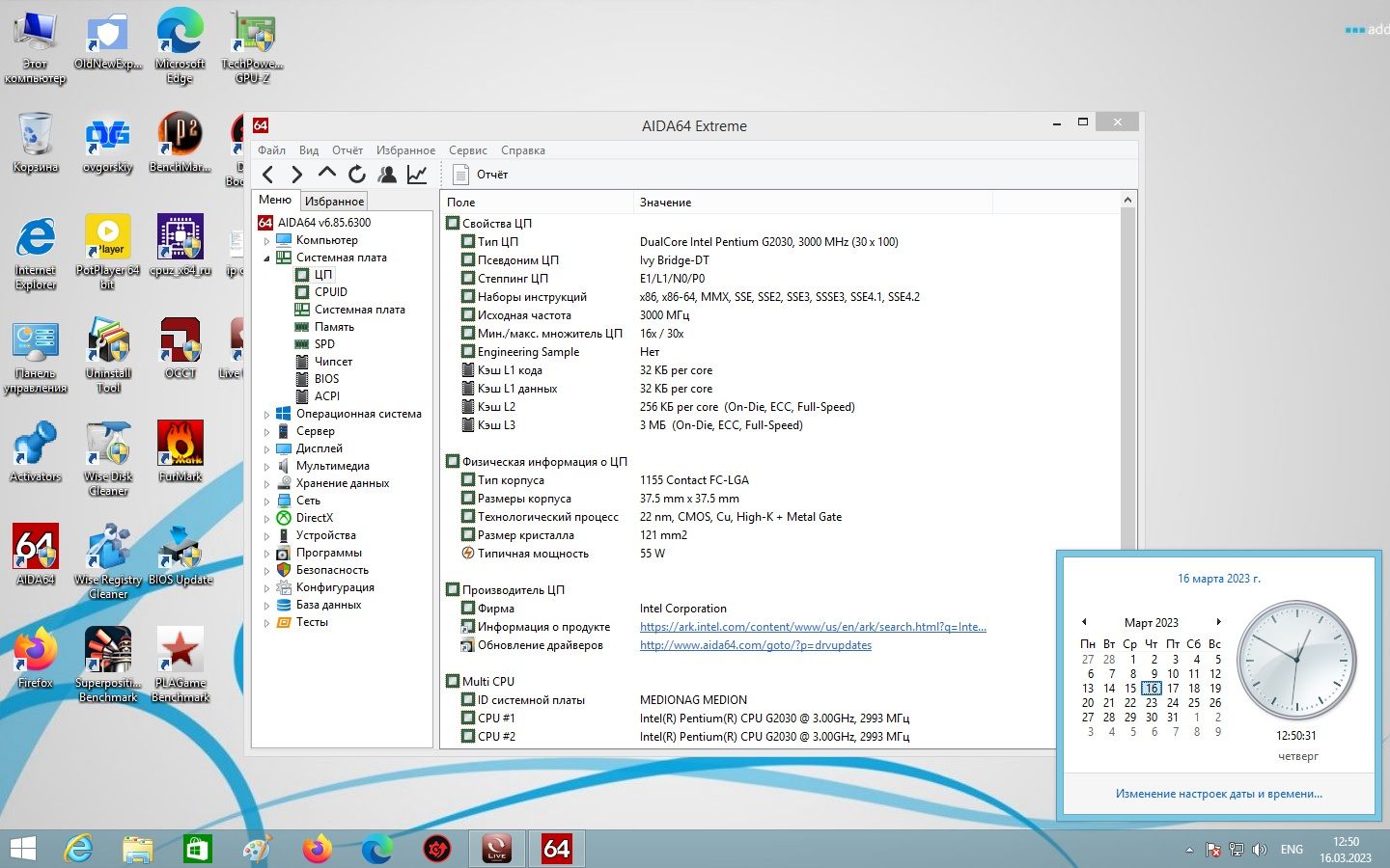1390x868 pixels.
Task: Select CPUID in the tree
Action: (x=330, y=292)
